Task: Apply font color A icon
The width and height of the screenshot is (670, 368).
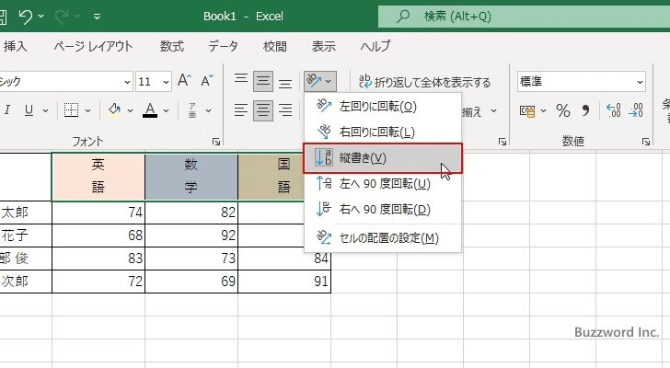Action: 149,110
